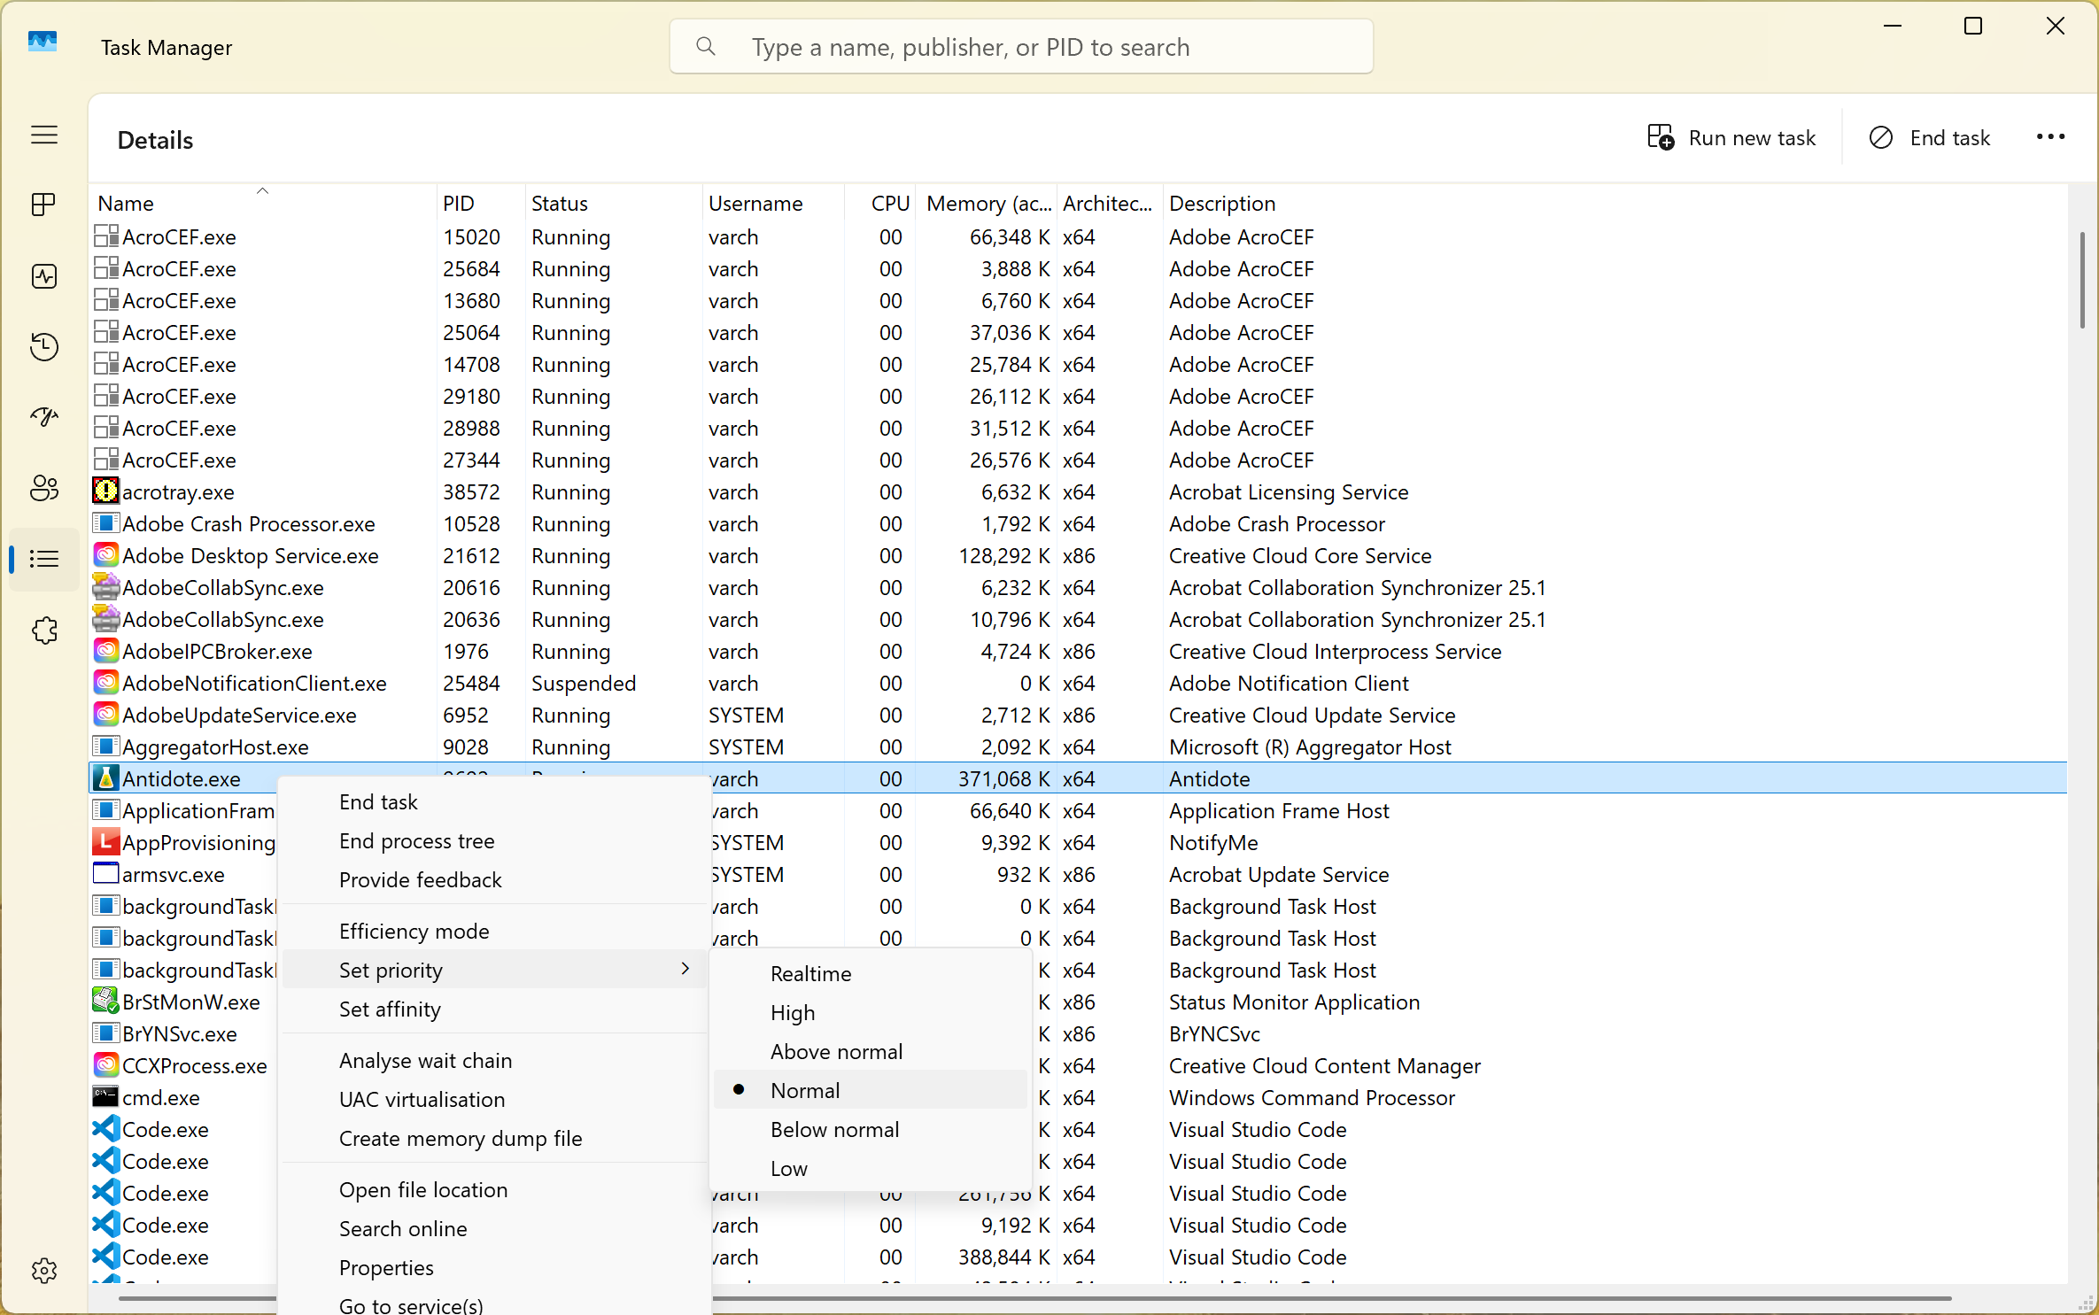Click icon of AcroCEF.exe PID 15020
Viewport: 2099px width, 1315px height.
pos(105,236)
